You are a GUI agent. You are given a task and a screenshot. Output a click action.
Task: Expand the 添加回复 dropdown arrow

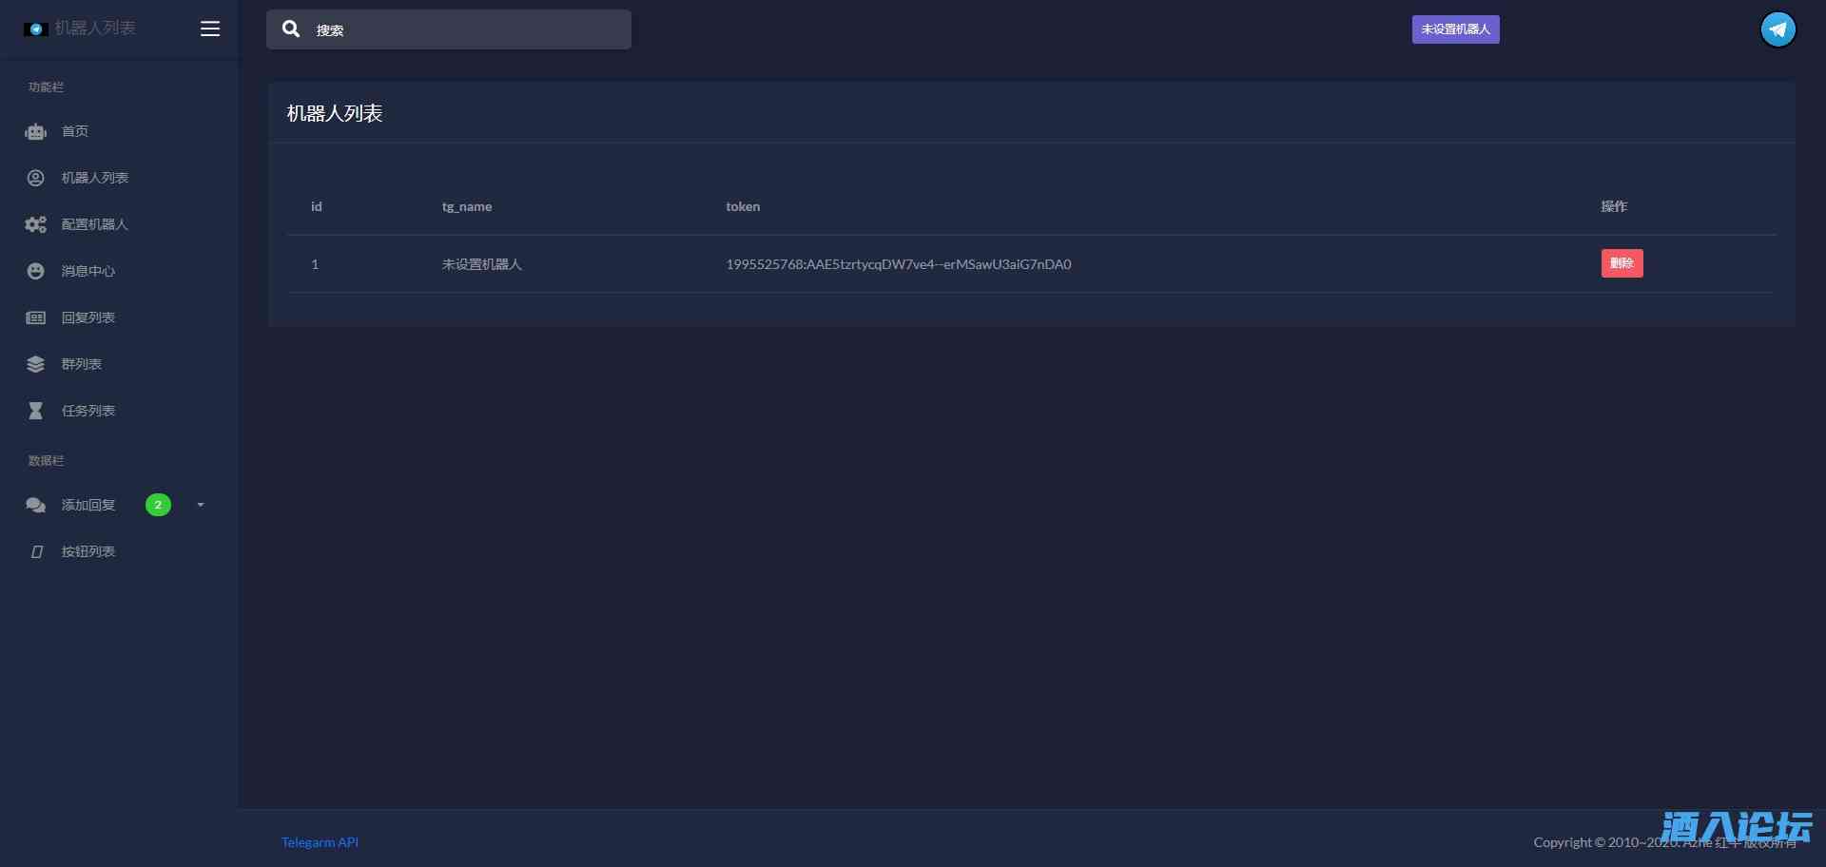pyautogui.click(x=201, y=505)
